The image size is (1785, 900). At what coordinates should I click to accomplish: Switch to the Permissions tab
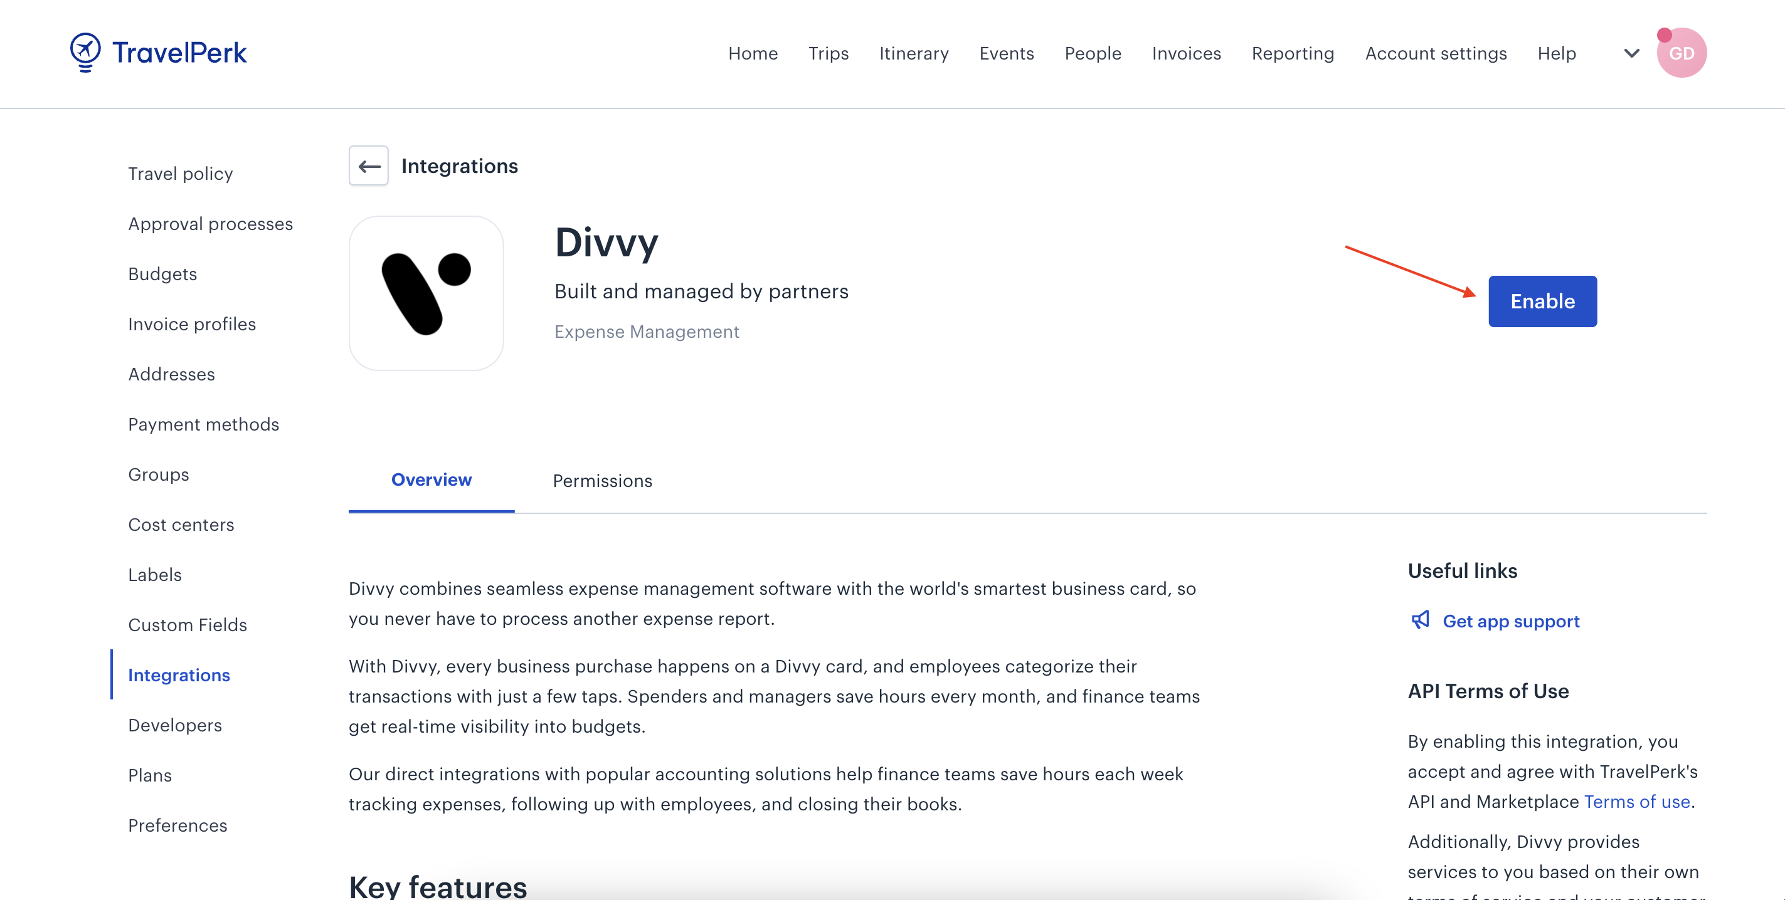(x=602, y=481)
